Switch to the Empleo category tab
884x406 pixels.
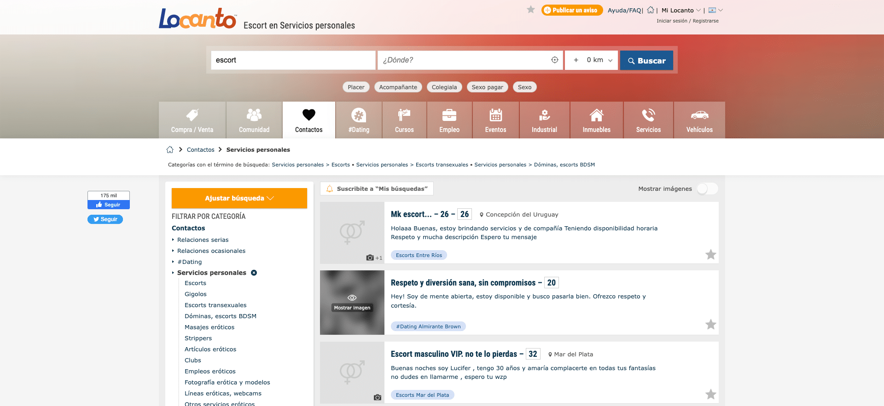(449, 120)
